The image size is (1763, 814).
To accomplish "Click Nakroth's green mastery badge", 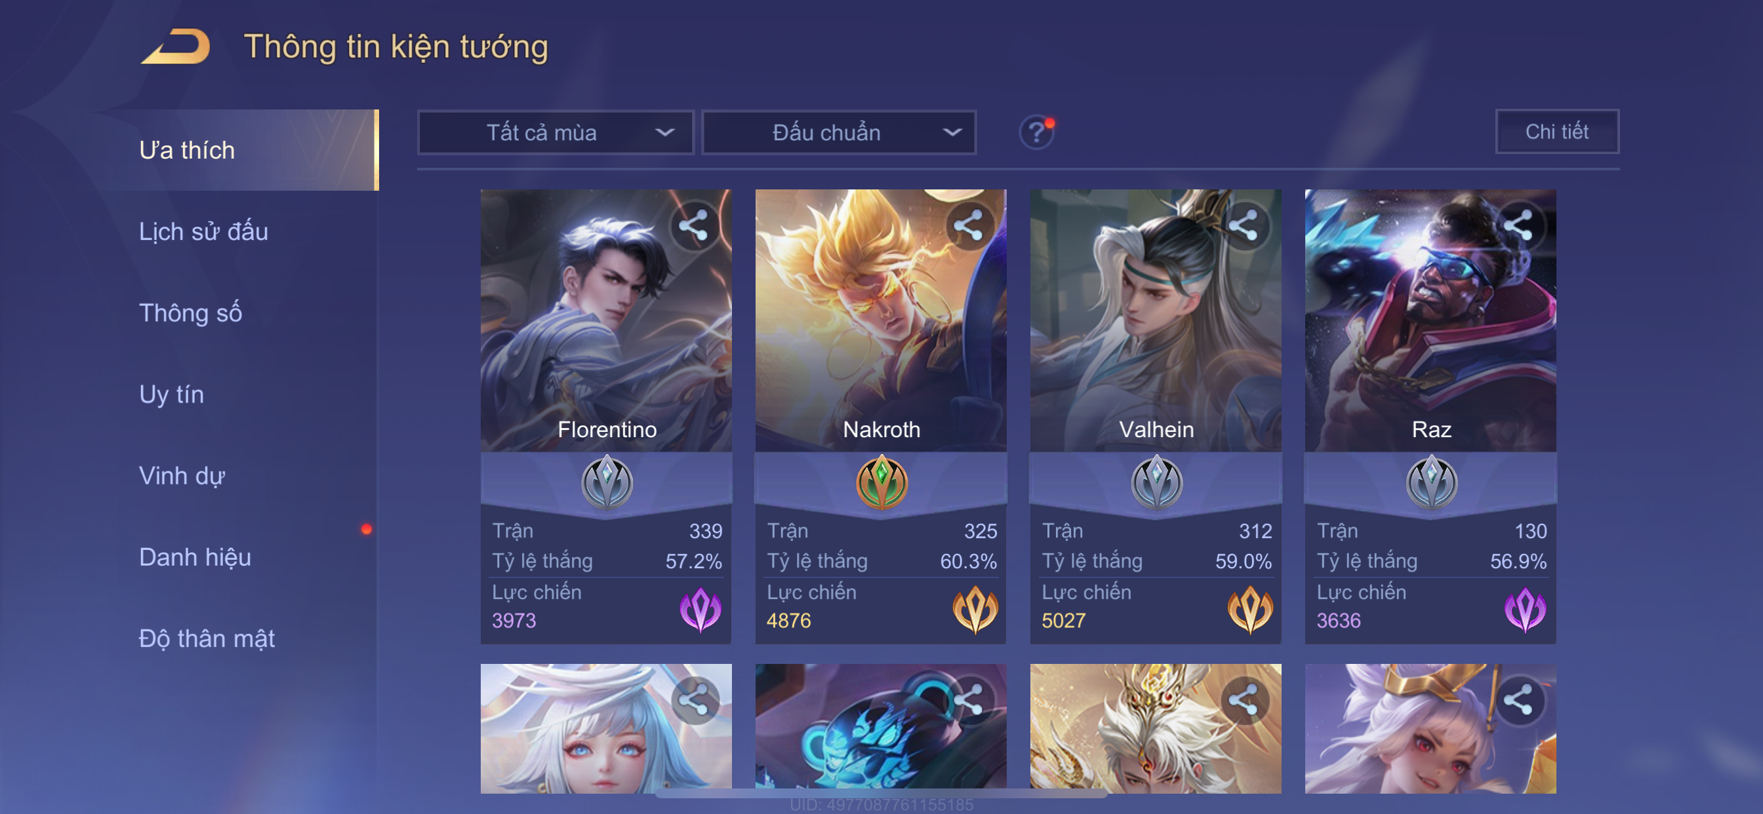I will click(x=881, y=482).
